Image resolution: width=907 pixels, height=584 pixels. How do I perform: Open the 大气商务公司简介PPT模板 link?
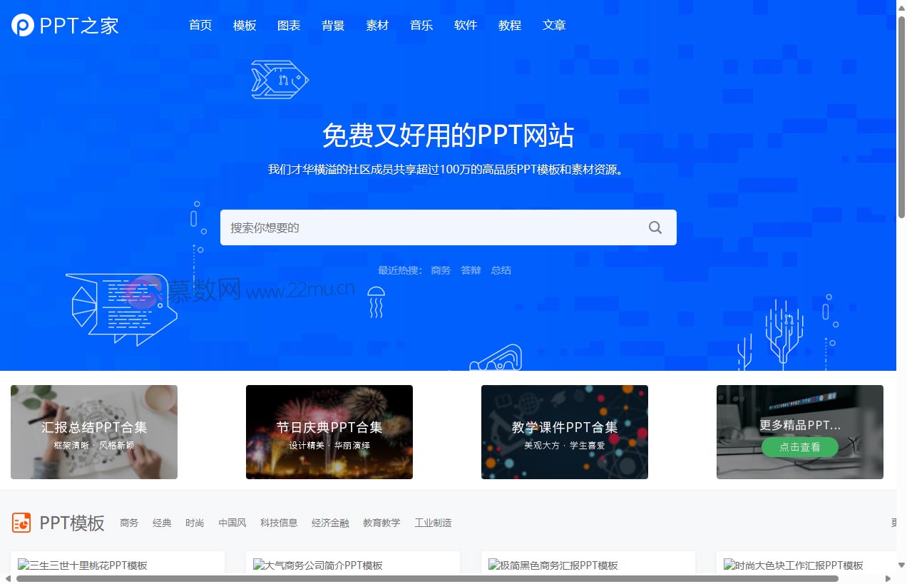click(319, 565)
